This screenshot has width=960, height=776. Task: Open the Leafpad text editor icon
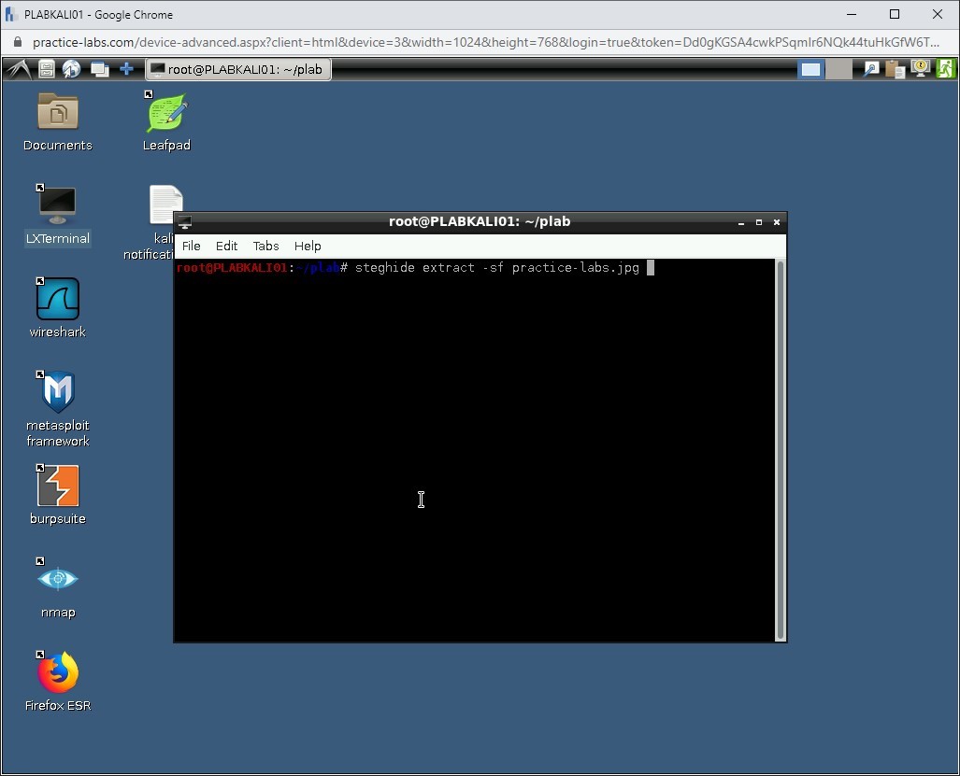coord(166,114)
